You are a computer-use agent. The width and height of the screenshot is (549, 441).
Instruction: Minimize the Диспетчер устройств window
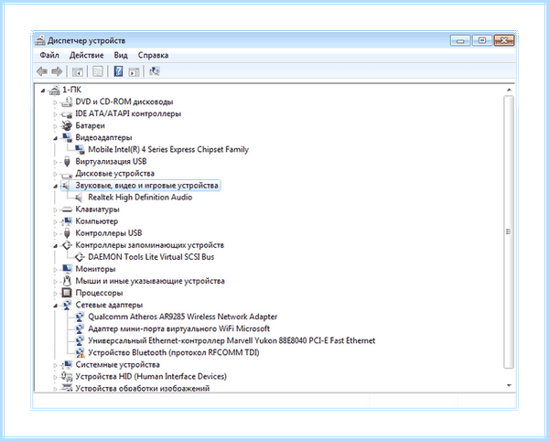point(460,41)
